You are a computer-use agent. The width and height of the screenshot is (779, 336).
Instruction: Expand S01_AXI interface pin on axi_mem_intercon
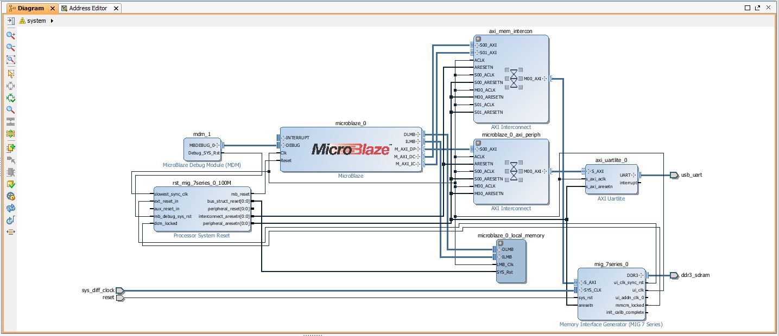pos(477,53)
